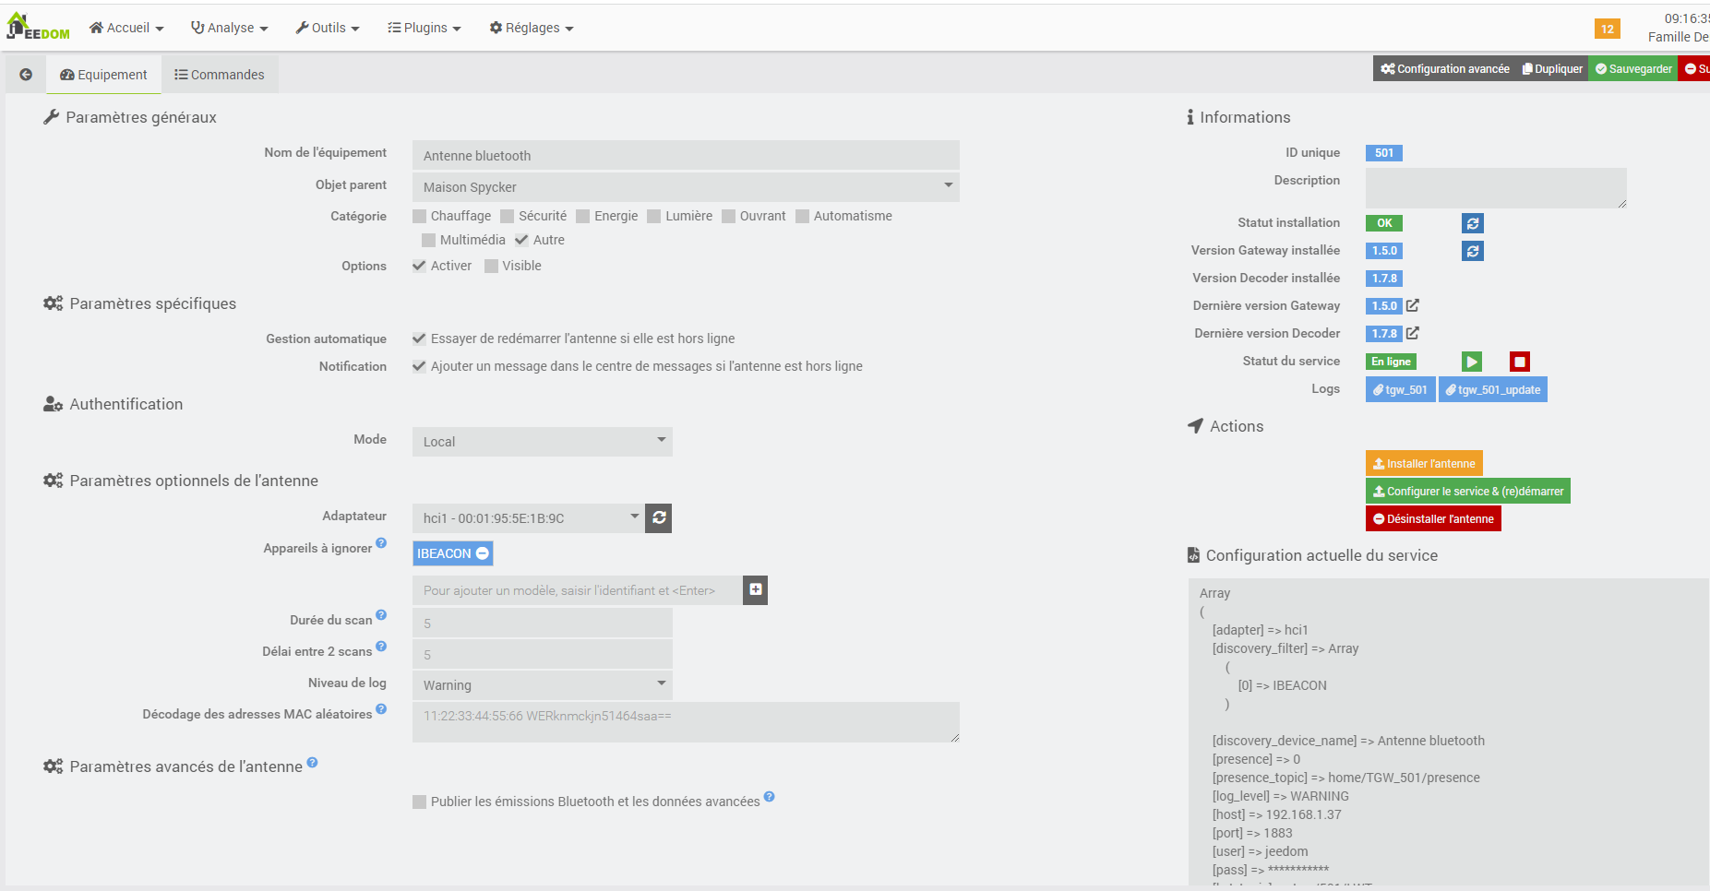Enable the Chauffage category checkbox
The height and width of the screenshot is (891, 1710).
[420, 217]
